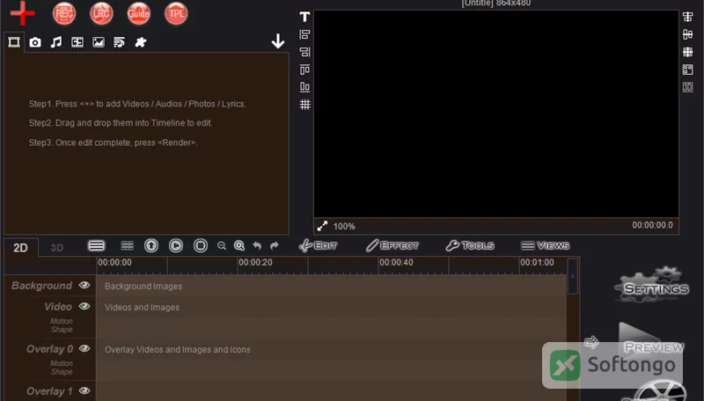704x401 pixels.
Task: Select the Text T tool
Action: click(304, 17)
